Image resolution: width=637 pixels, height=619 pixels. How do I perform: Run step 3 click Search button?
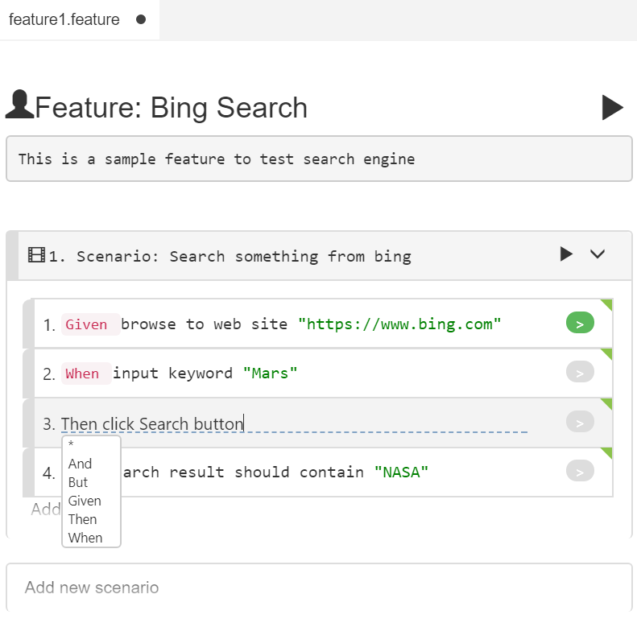pyautogui.click(x=580, y=422)
